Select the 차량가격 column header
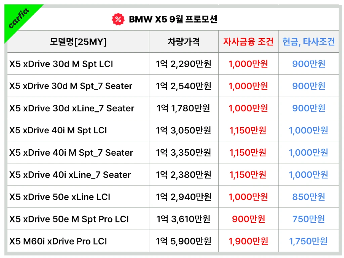344x258 pixels. tap(184, 42)
